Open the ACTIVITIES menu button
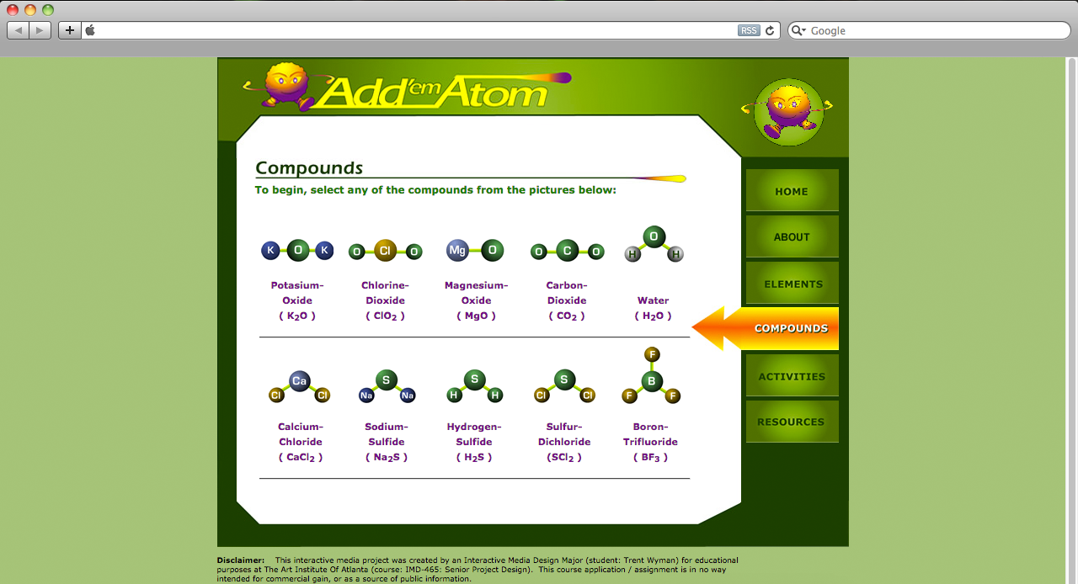The height and width of the screenshot is (584, 1078). coord(792,376)
